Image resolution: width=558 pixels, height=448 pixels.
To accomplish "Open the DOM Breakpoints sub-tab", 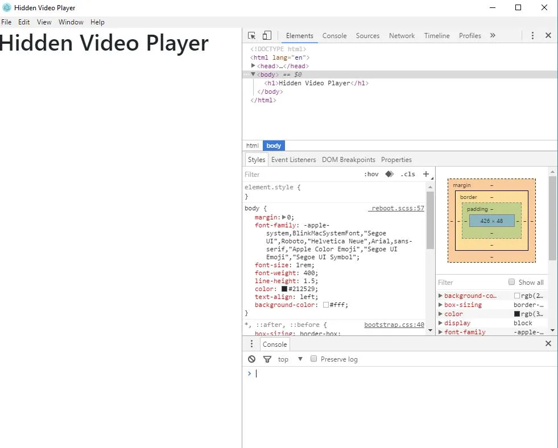I will [348, 160].
